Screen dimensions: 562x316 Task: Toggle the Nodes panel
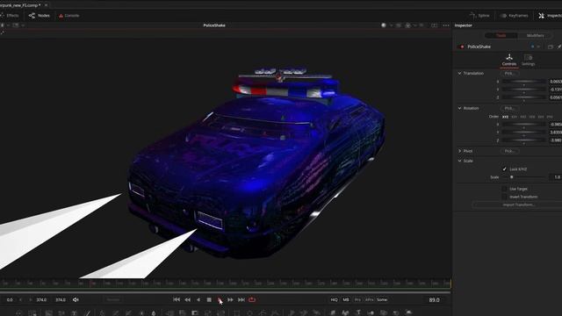39,16
